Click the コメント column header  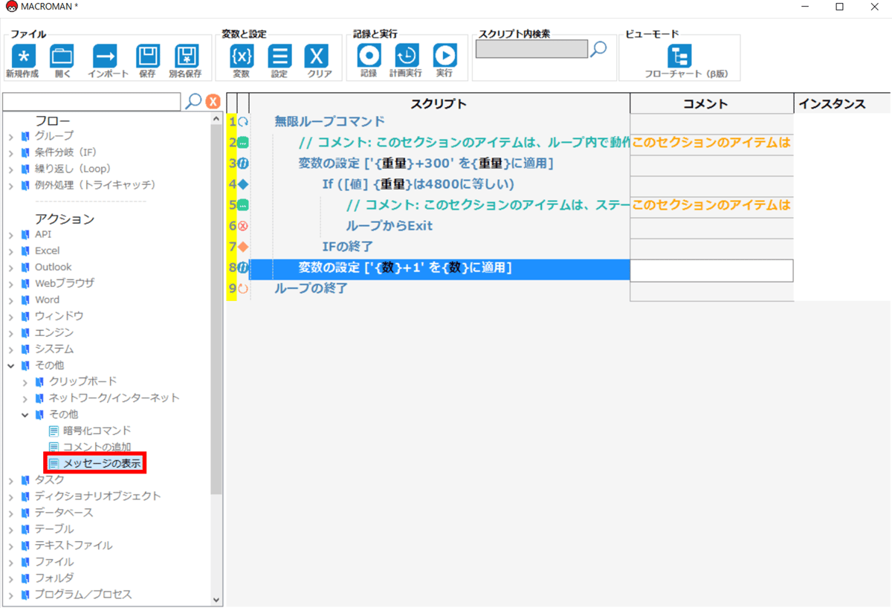pos(712,104)
